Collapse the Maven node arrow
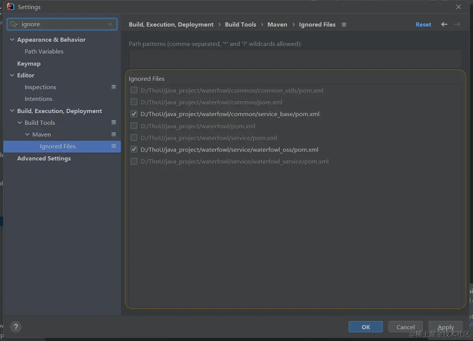The image size is (473, 341). click(27, 134)
